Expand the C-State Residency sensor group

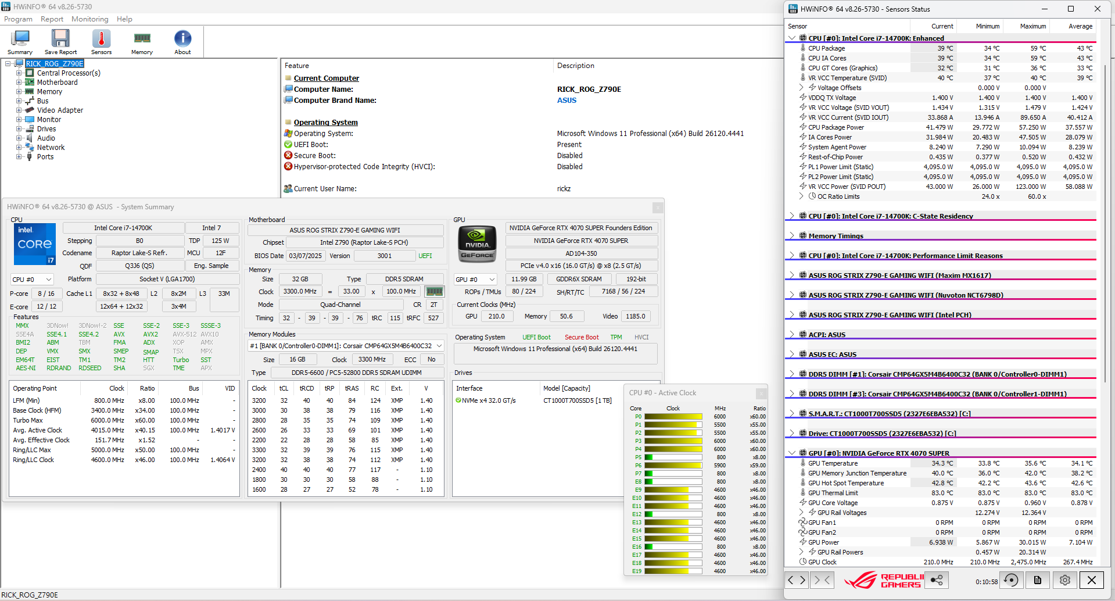tap(791, 216)
